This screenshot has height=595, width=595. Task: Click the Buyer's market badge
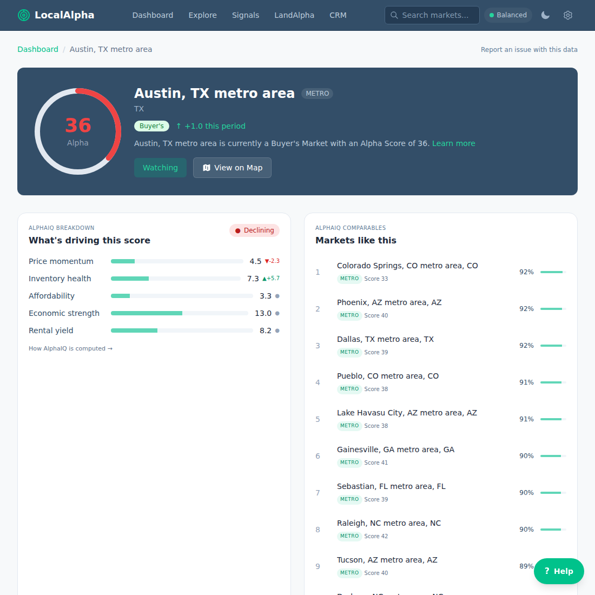[151, 126]
